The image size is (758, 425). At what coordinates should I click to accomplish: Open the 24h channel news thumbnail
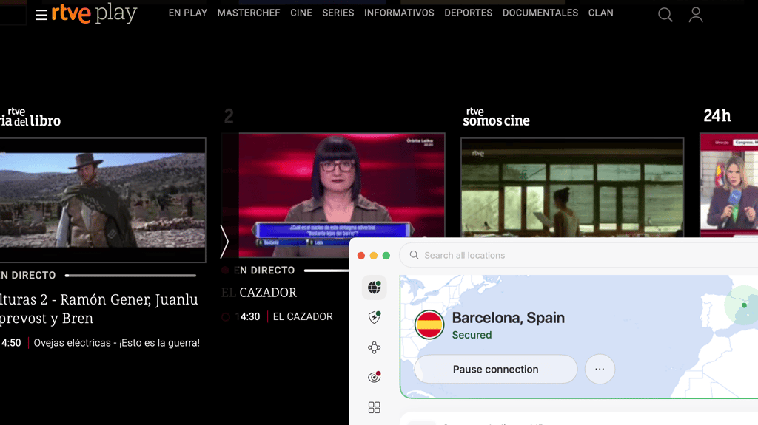729,185
